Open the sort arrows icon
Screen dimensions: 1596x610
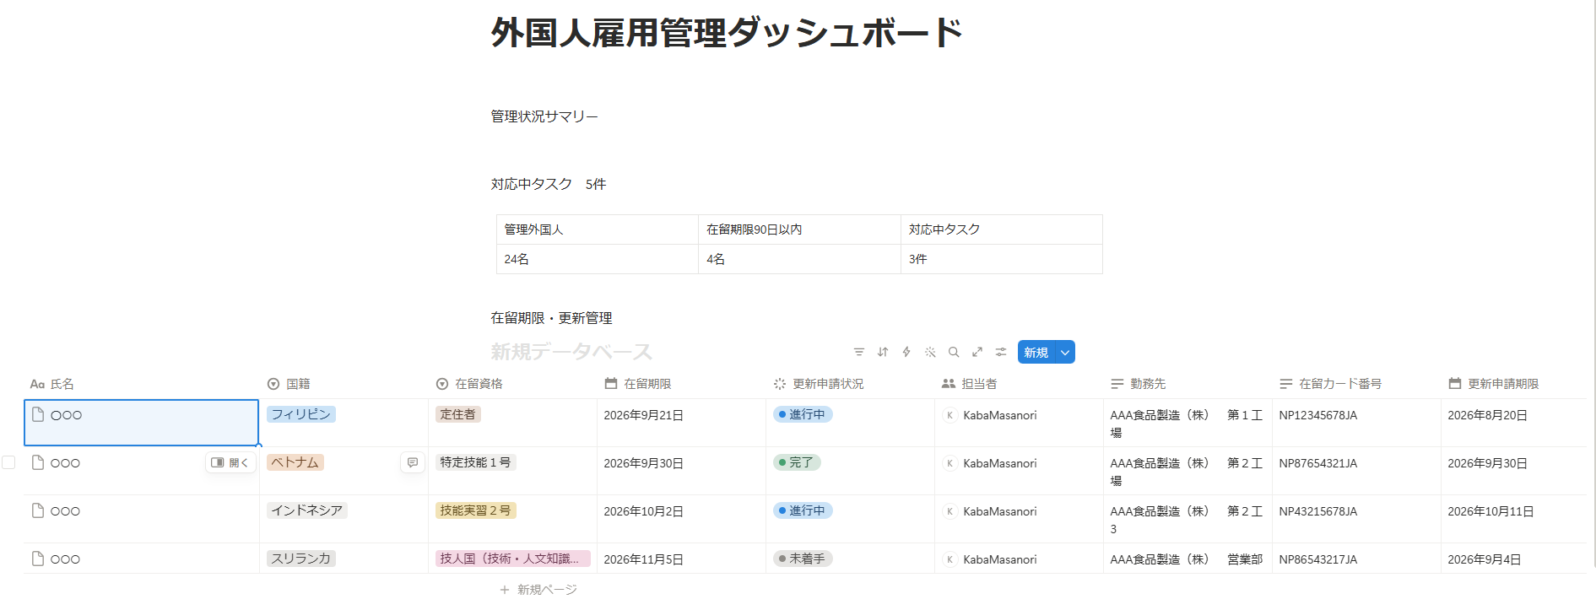coord(882,352)
